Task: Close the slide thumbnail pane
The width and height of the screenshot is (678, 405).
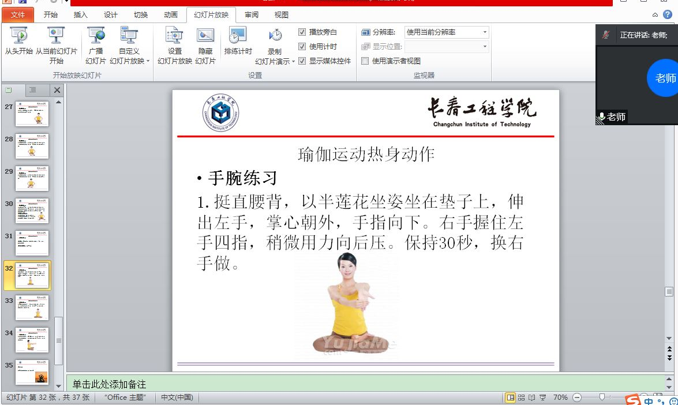Action: point(57,90)
